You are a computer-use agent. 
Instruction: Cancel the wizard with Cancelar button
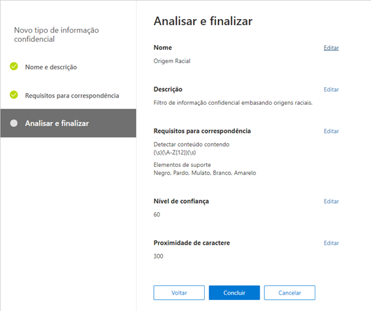coord(290,293)
